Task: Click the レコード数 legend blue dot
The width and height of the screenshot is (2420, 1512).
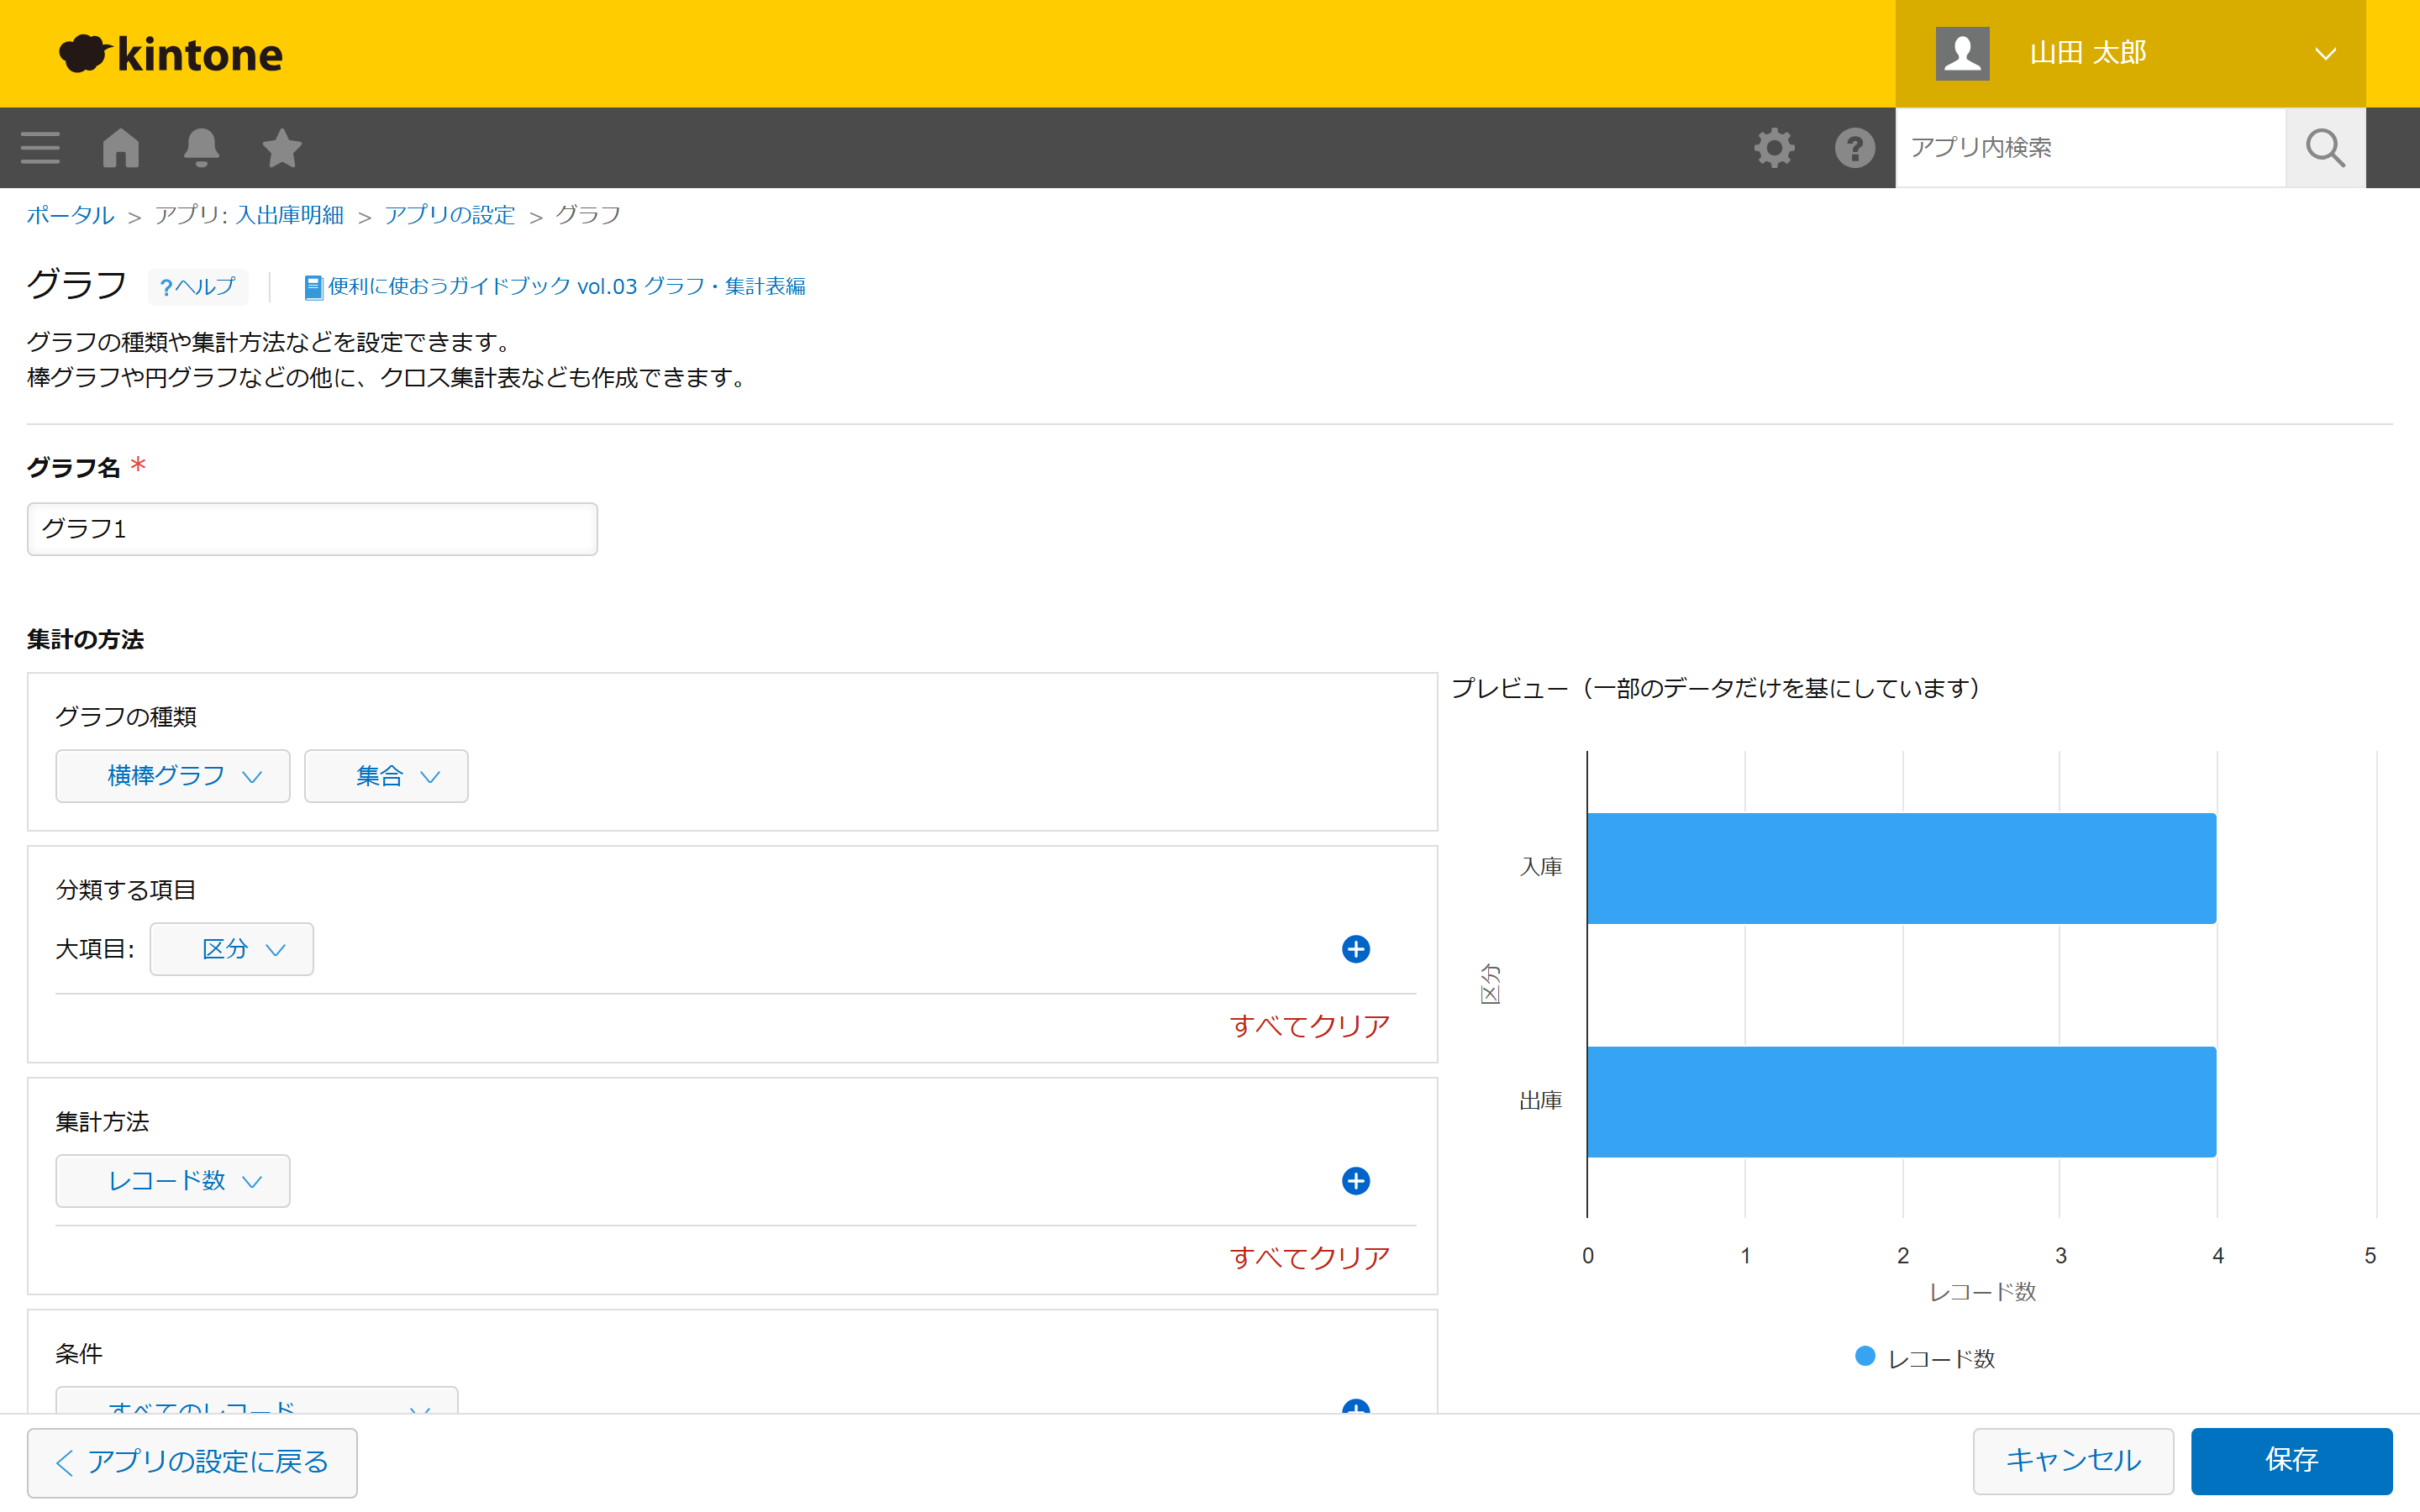Action: pos(1865,1357)
